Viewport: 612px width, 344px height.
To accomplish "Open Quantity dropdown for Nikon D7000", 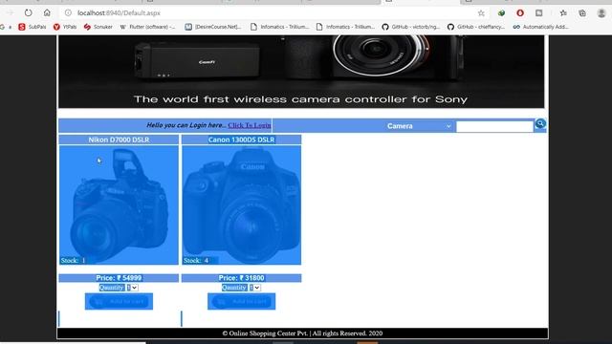I will click(x=132, y=288).
